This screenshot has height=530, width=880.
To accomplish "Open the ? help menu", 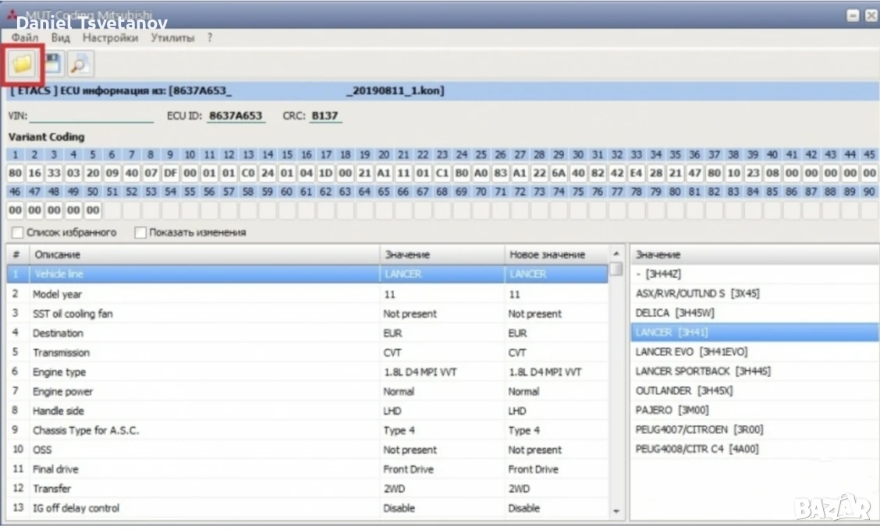I will [x=210, y=37].
